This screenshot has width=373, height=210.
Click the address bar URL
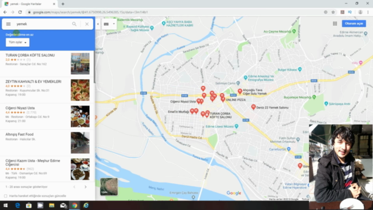pyautogui.click(x=90, y=12)
